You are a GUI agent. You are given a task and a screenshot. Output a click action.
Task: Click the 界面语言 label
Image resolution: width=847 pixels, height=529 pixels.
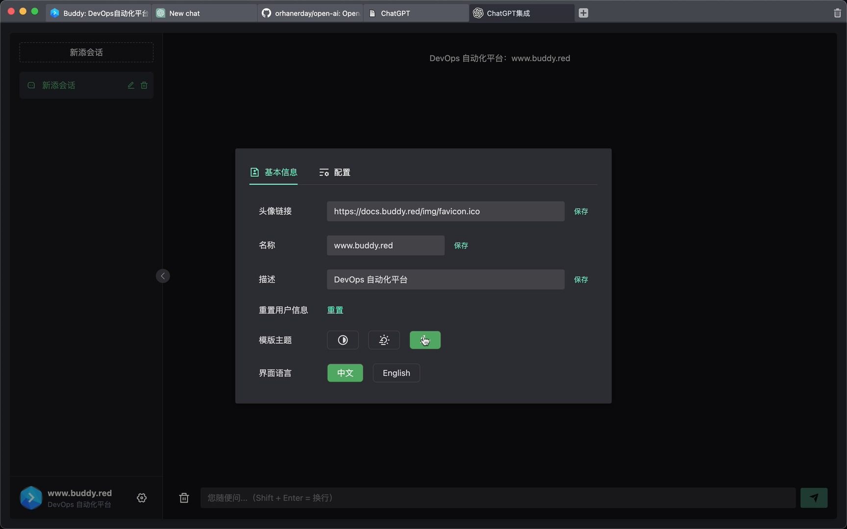point(275,373)
